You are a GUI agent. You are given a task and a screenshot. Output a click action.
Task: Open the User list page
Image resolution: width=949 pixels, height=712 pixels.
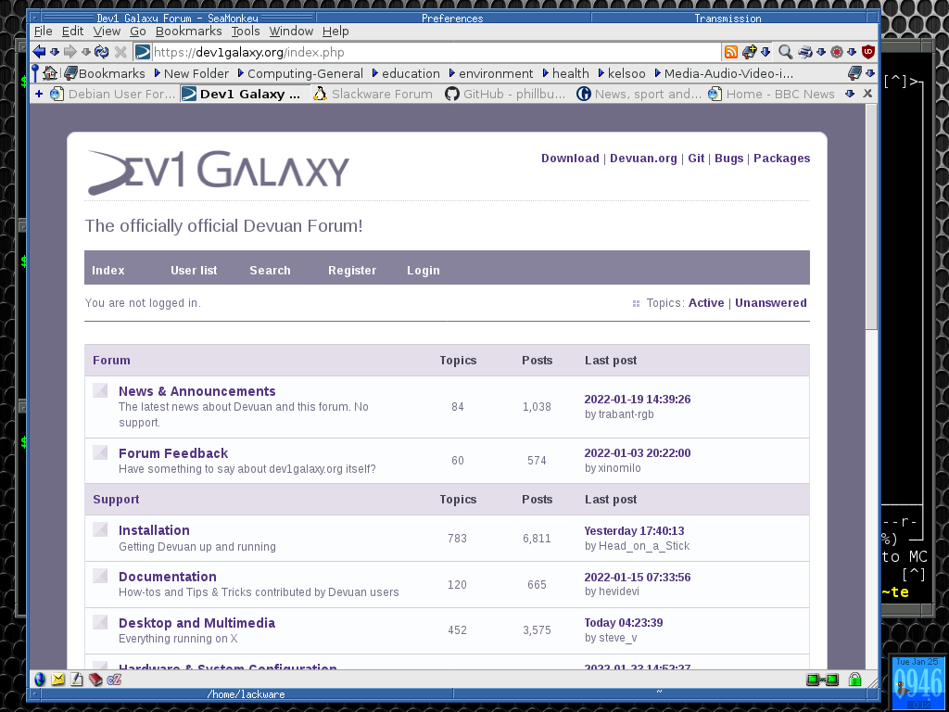click(194, 271)
